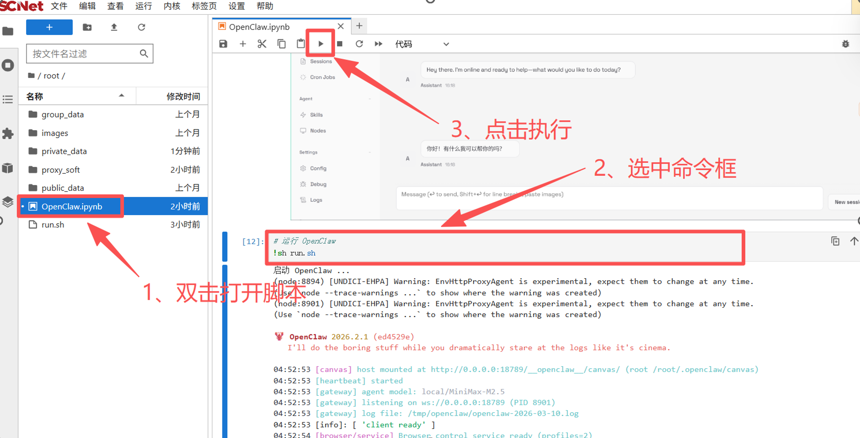Open the 运行 menu
This screenshot has width=860, height=438.
click(143, 6)
